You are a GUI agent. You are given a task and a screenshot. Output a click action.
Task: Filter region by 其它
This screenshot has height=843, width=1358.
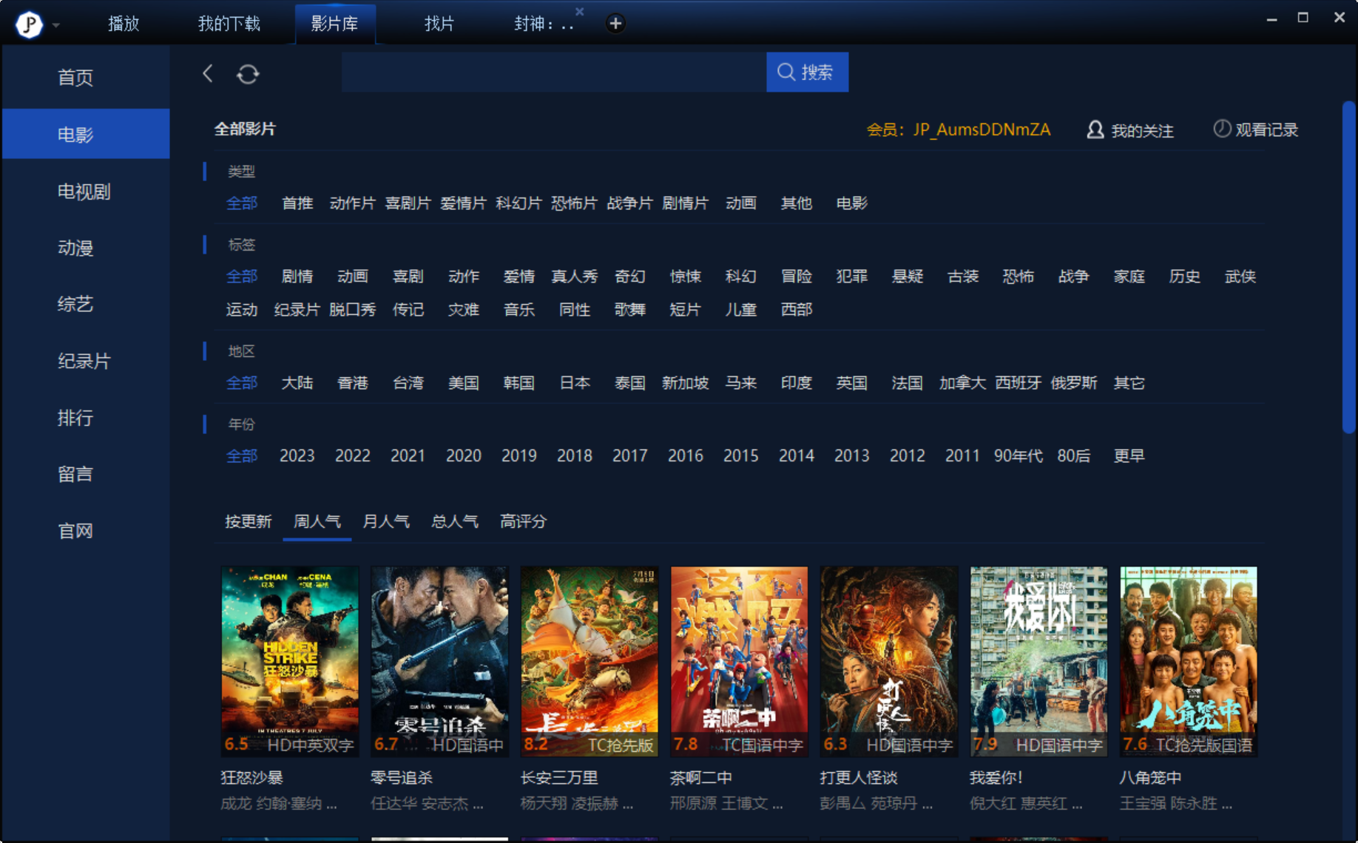click(x=1129, y=382)
